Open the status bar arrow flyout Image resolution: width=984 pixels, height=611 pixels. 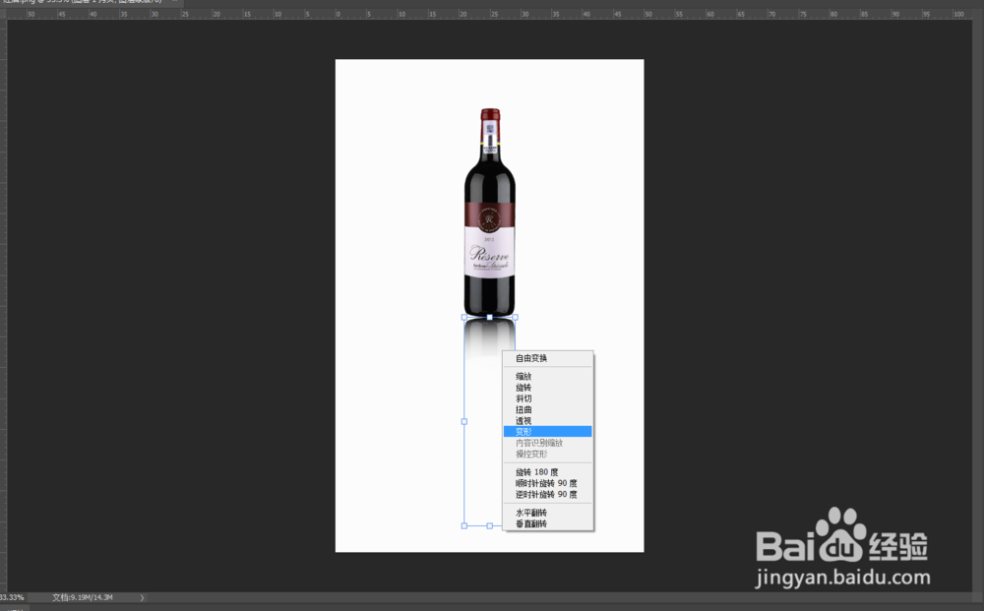(142, 597)
